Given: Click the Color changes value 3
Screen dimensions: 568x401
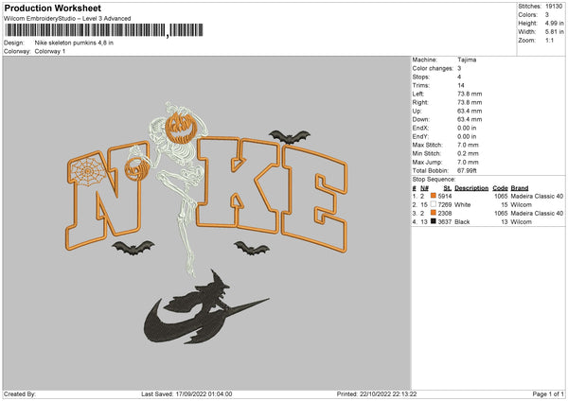Looking at the screenshot, I should tap(459, 68).
